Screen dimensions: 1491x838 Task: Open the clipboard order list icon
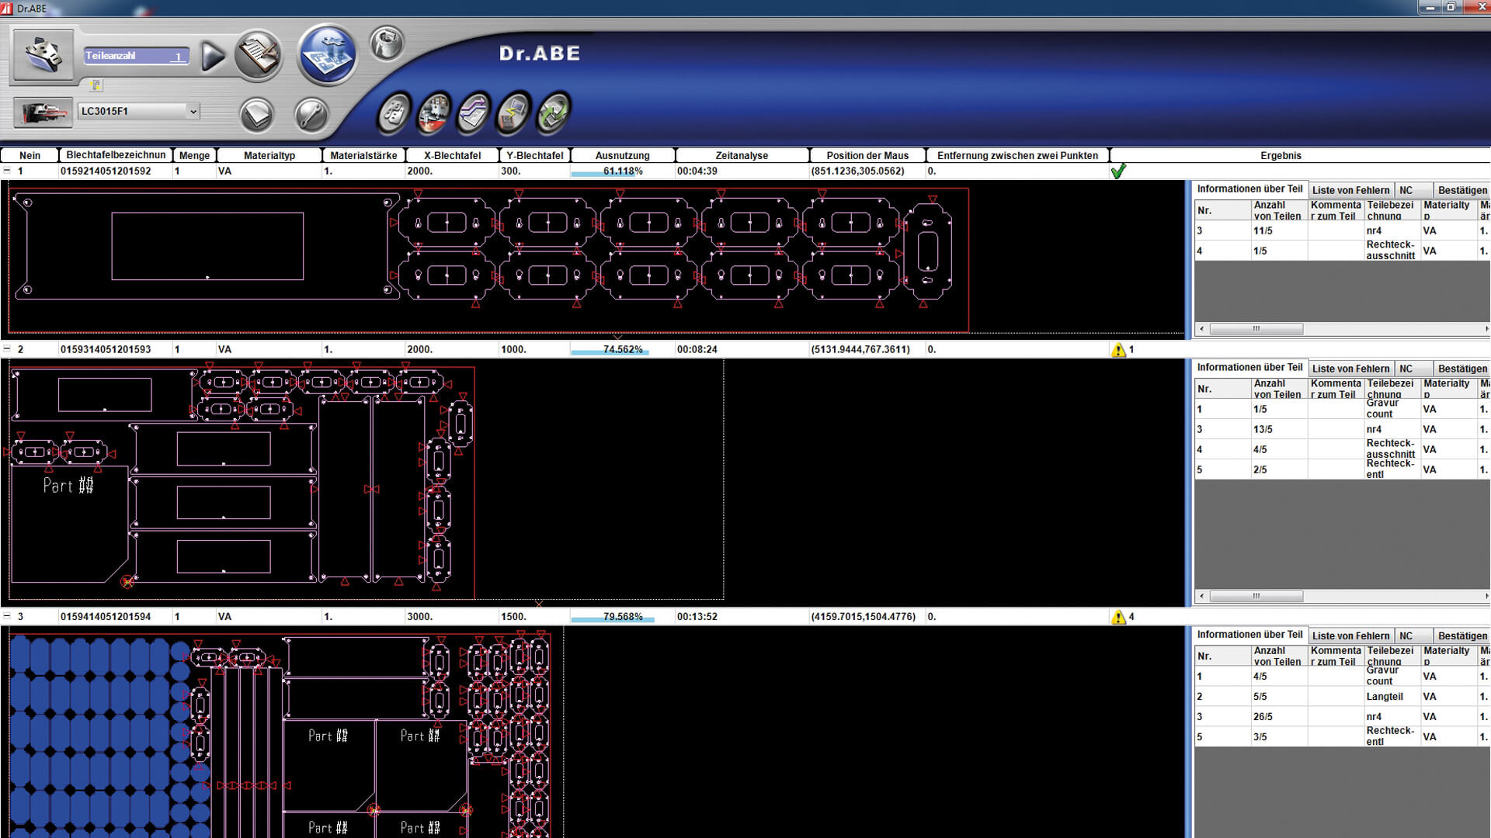coord(259,56)
